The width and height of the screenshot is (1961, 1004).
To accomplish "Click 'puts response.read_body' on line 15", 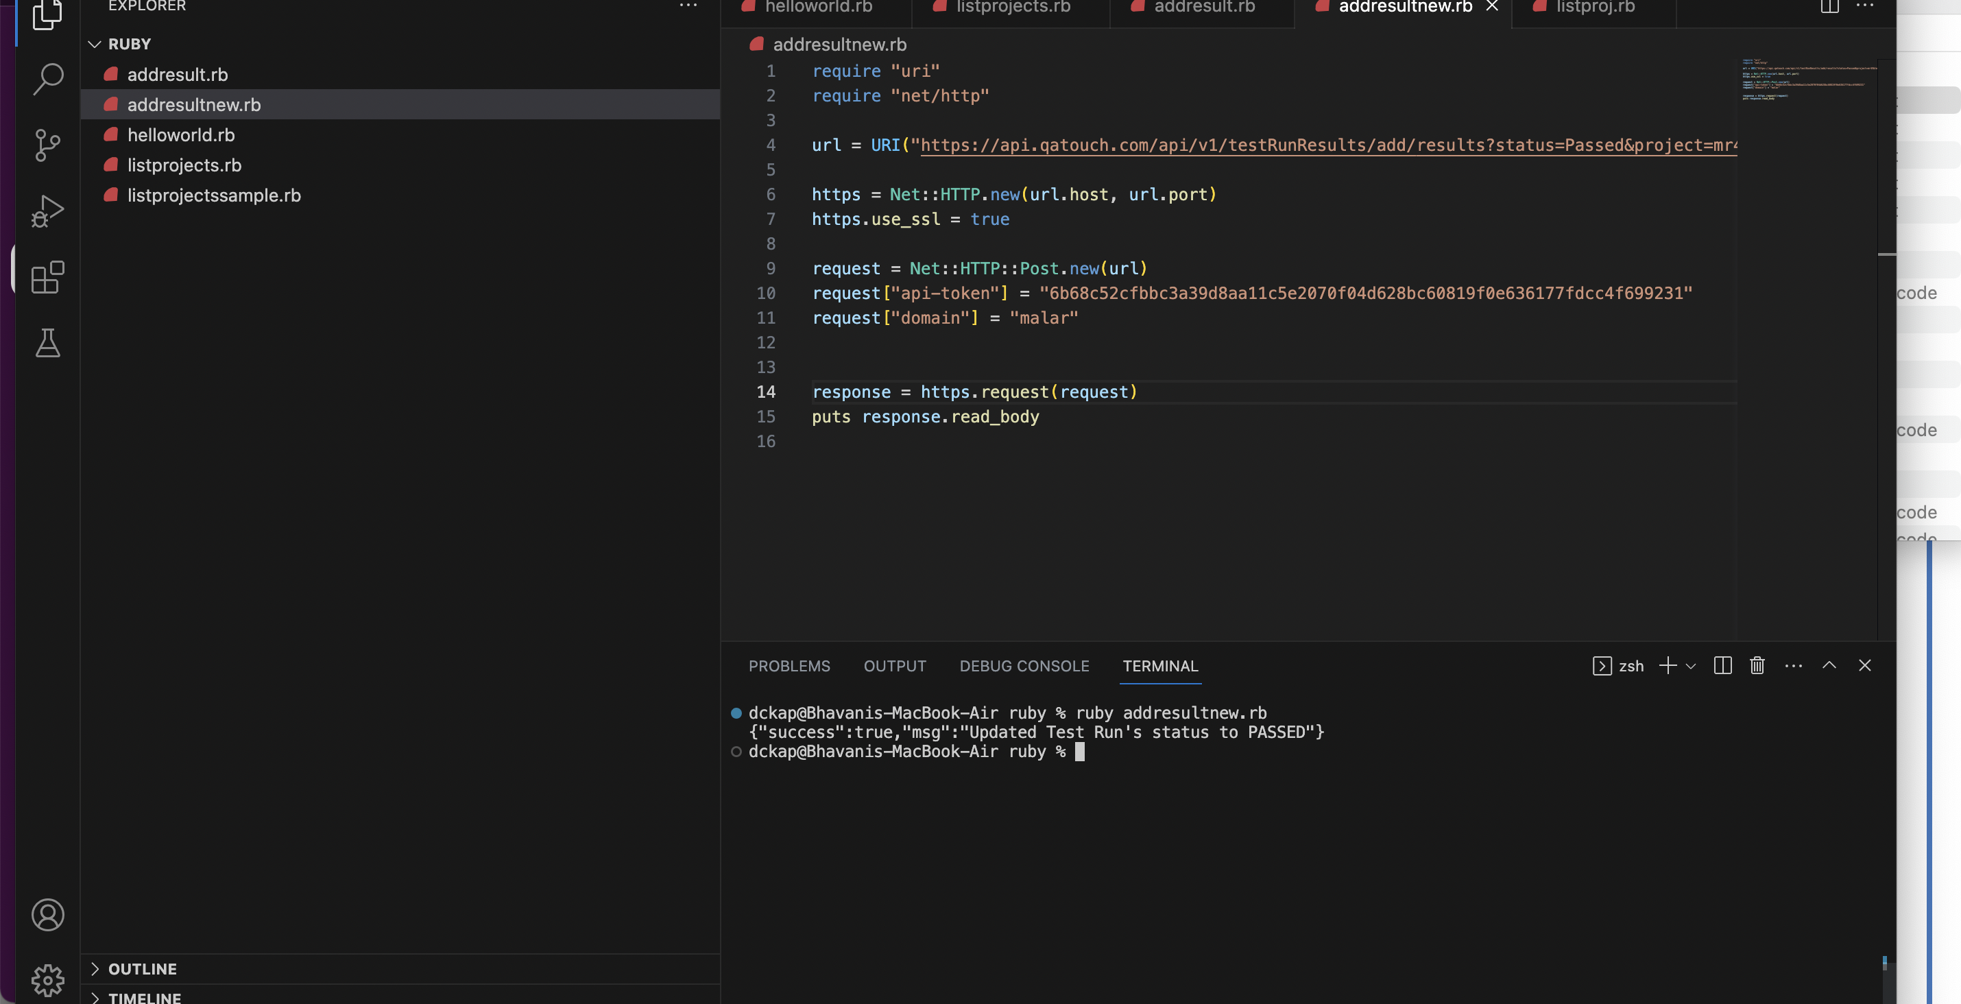I will [925, 416].
